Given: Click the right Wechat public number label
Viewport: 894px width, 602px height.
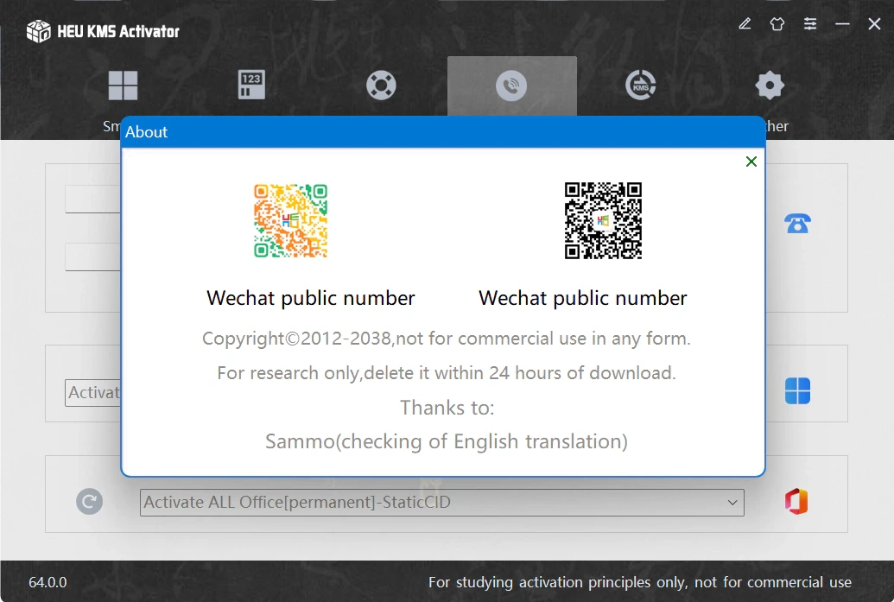Looking at the screenshot, I should point(583,298).
